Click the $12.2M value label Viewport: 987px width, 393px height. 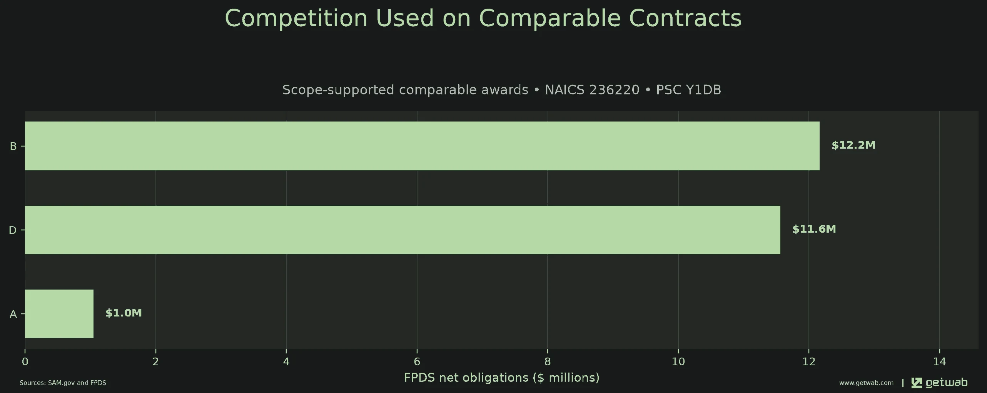click(853, 145)
